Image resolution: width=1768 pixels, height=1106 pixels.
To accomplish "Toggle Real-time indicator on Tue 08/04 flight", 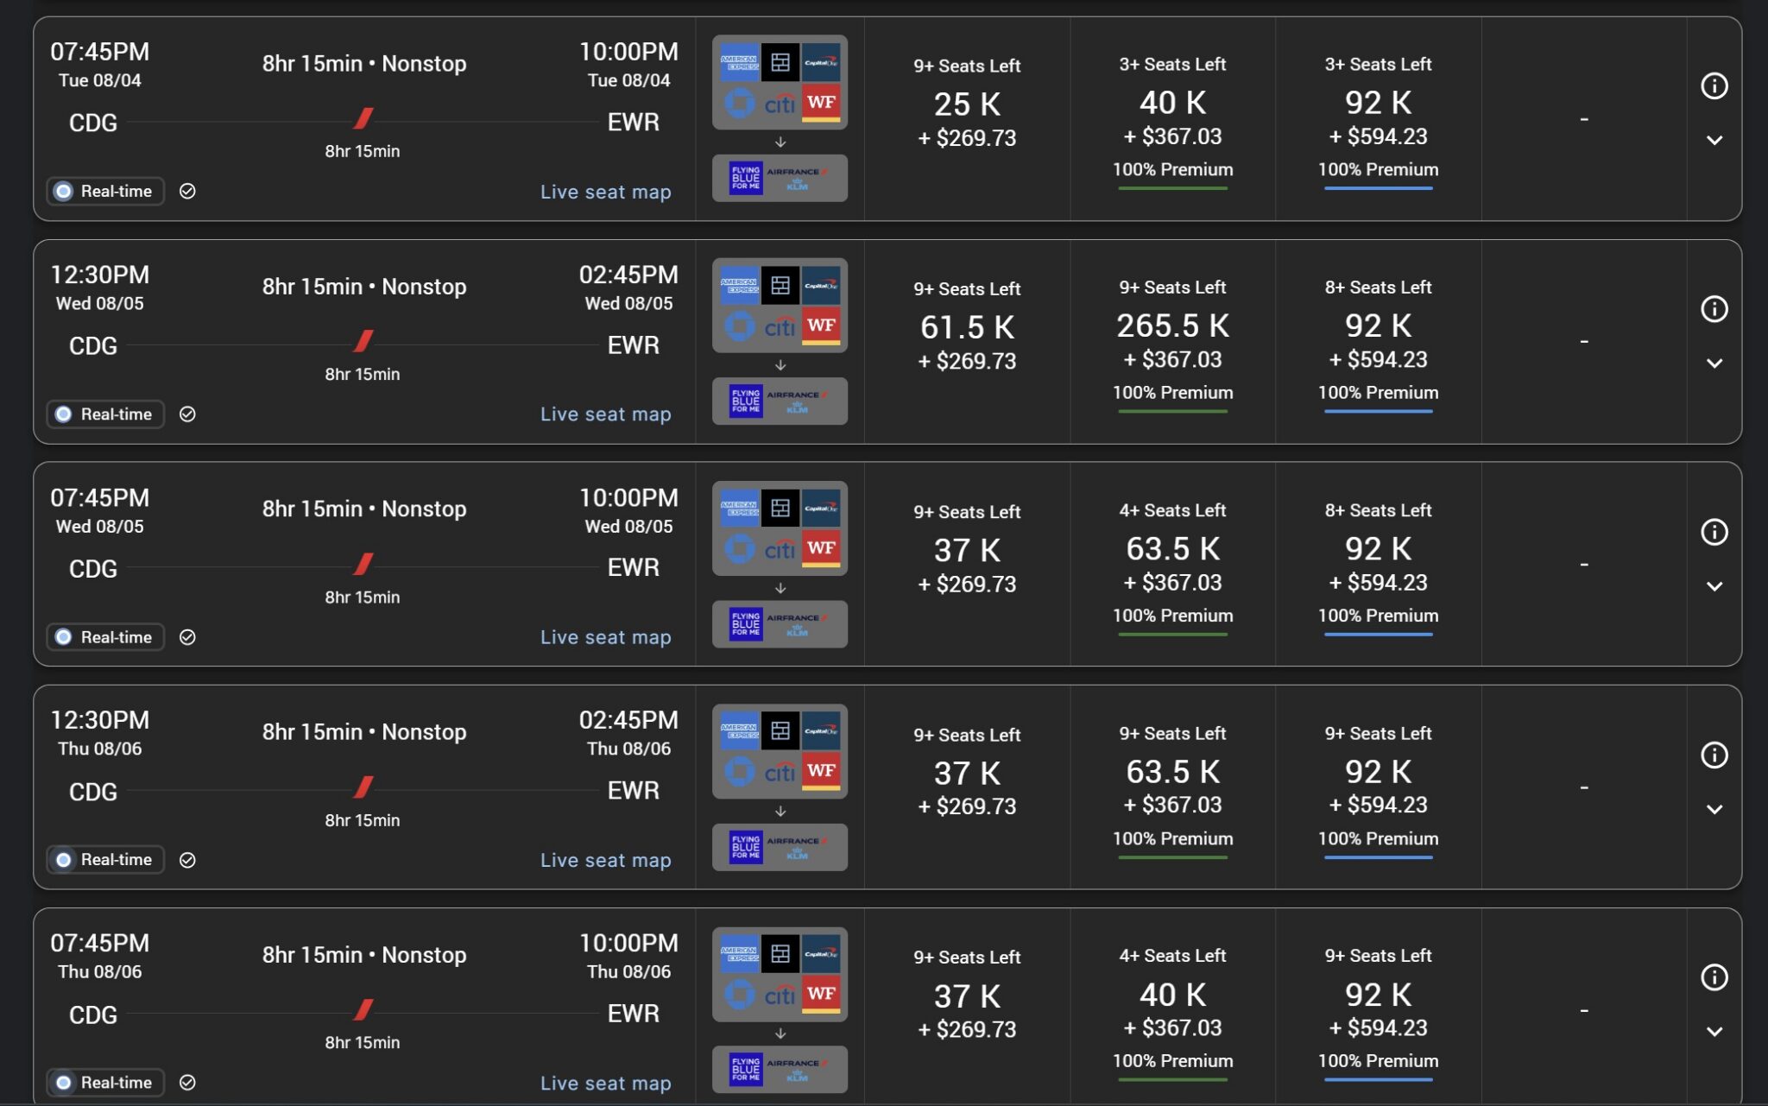I will pyautogui.click(x=105, y=191).
